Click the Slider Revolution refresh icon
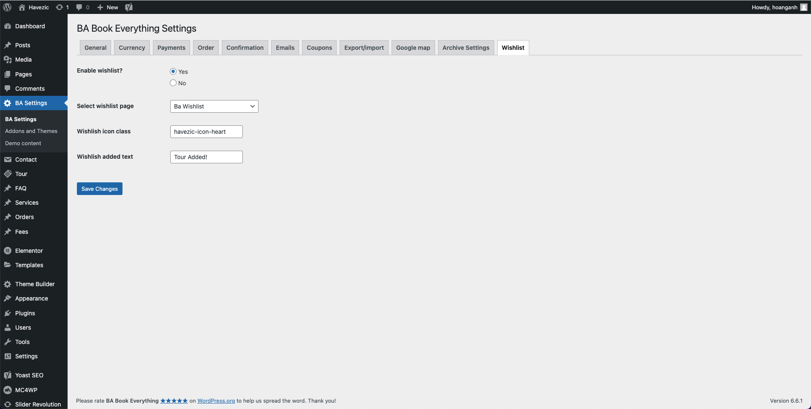 (x=8, y=404)
